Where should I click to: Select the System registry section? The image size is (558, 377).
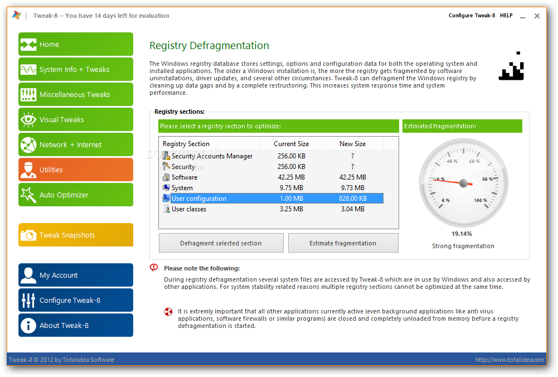click(273, 187)
